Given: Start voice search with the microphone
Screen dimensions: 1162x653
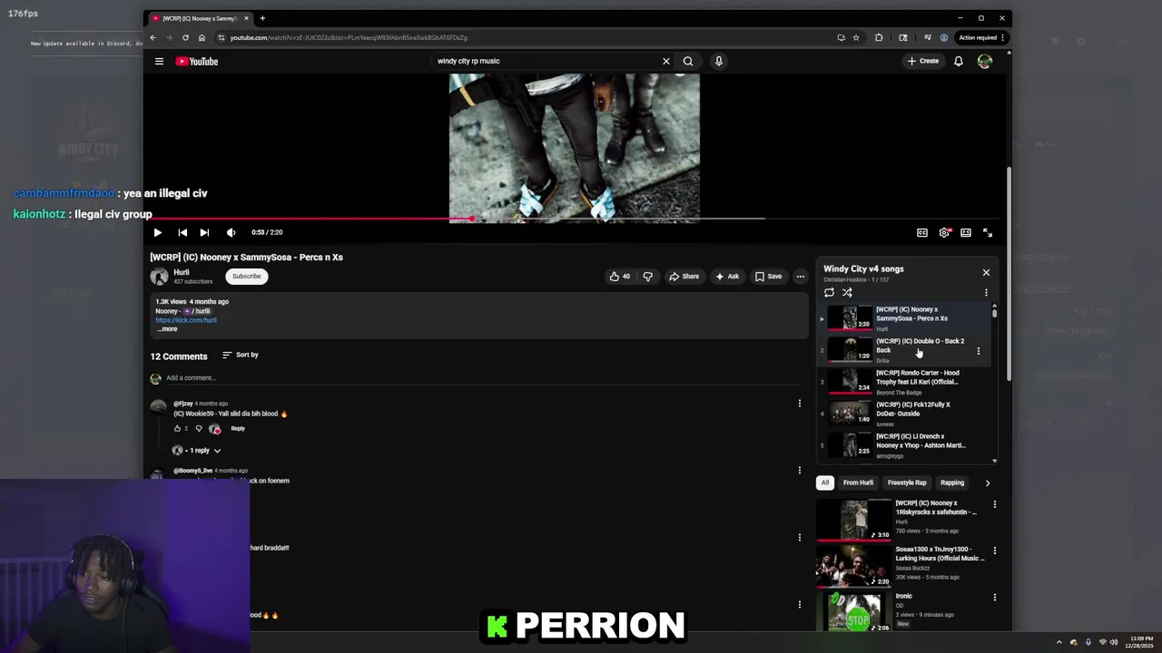Looking at the screenshot, I should (x=718, y=62).
